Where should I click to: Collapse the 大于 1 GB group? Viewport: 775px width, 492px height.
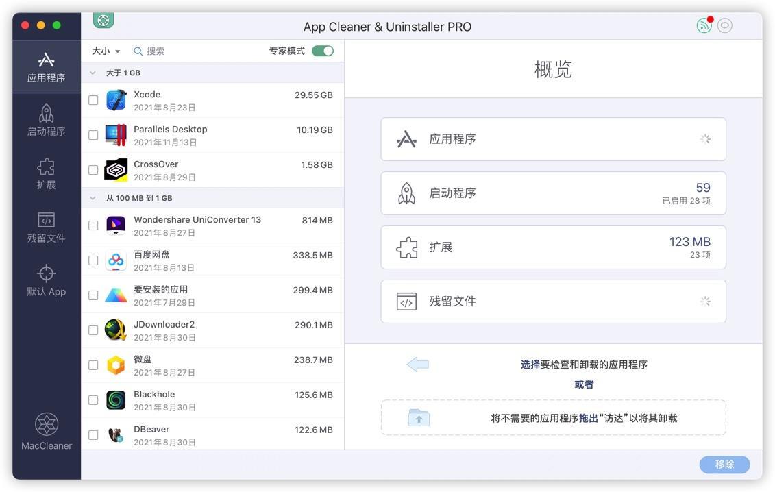coord(93,72)
